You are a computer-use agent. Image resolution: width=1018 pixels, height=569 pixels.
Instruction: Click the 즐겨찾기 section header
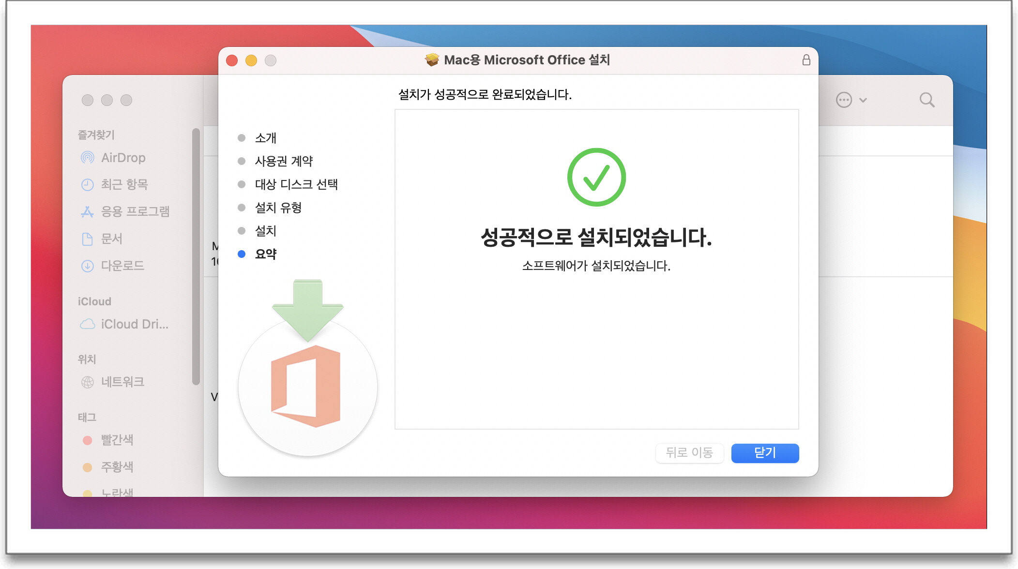pyautogui.click(x=96, y=135)
